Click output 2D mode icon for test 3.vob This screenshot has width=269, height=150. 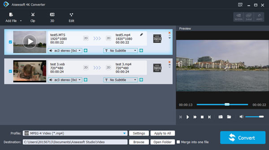click(108, 67)
